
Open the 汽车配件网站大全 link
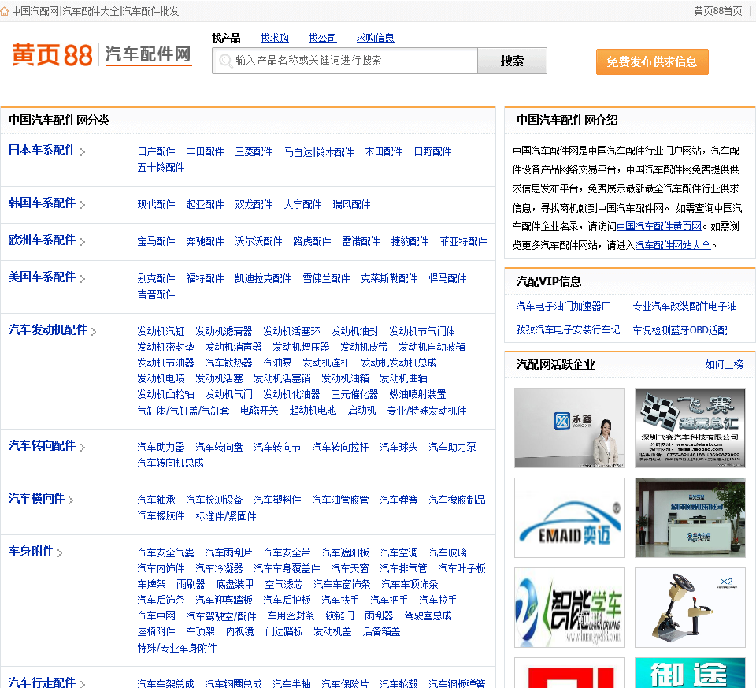tap(673, 245)
